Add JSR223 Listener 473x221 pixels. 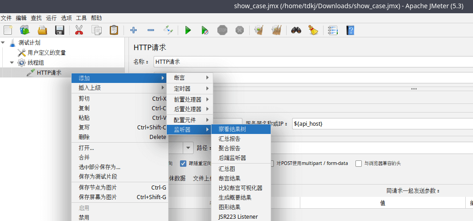(x=241, y=217)
